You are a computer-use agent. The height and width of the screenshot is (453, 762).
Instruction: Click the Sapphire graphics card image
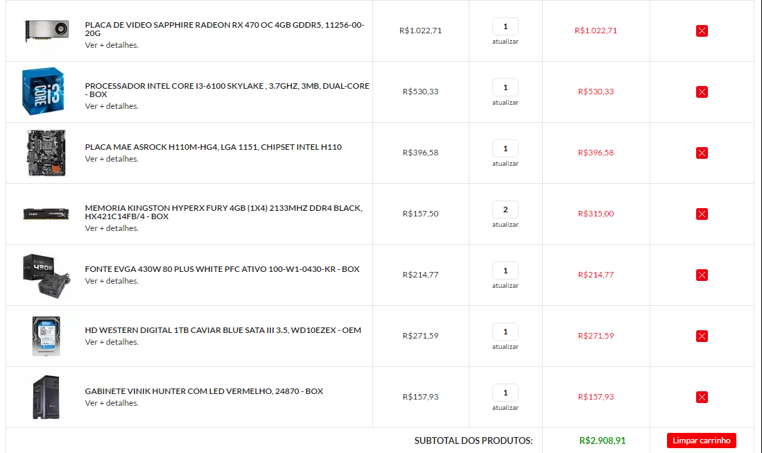[x=46, y=32]
